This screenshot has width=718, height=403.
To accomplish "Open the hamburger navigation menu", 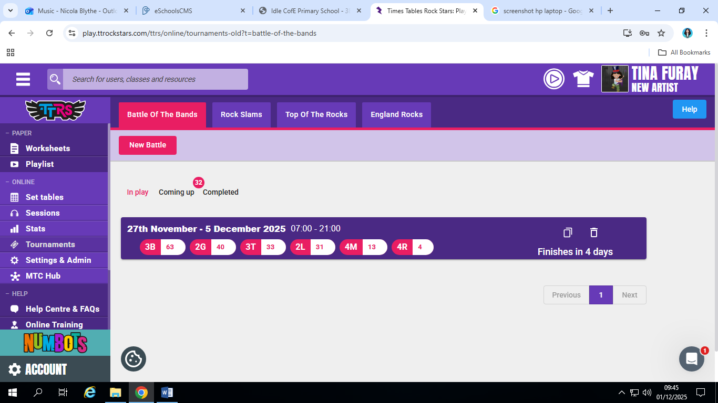I will 23,79.
